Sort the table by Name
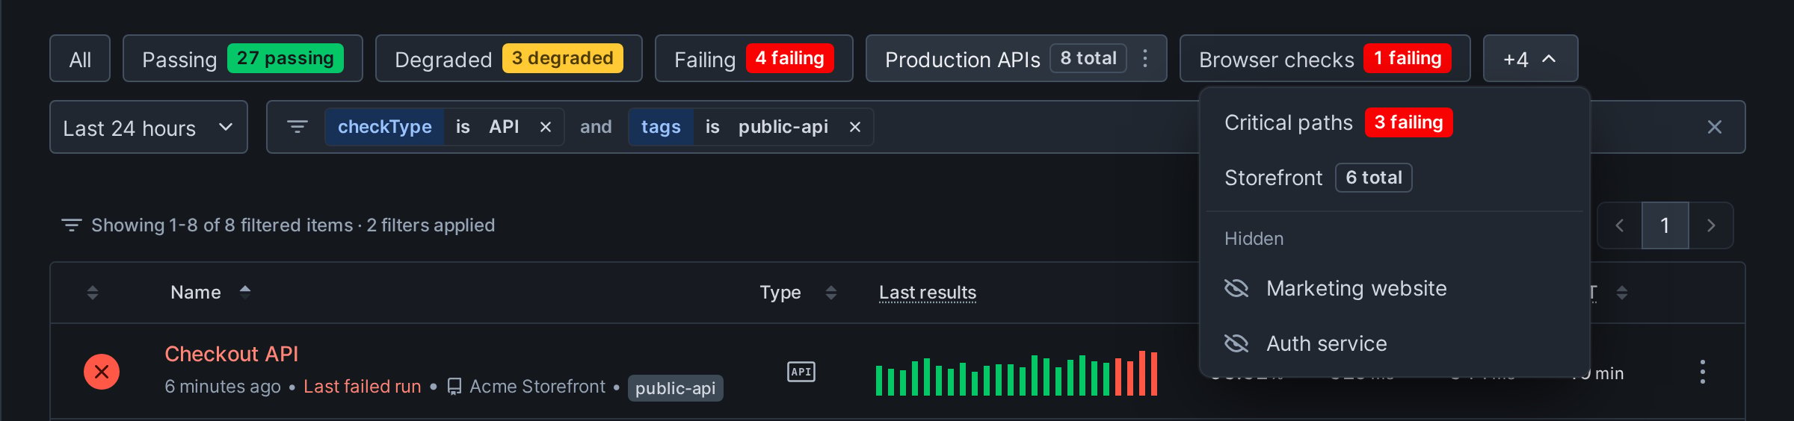The height and width of the screenshot is (421, 1794). (x=211, y=292)
